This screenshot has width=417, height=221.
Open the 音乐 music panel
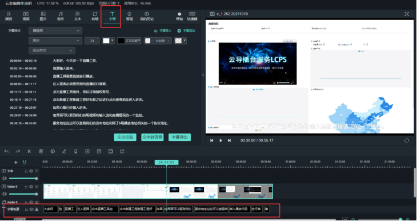pyautogui.click(x=61, y=16)
